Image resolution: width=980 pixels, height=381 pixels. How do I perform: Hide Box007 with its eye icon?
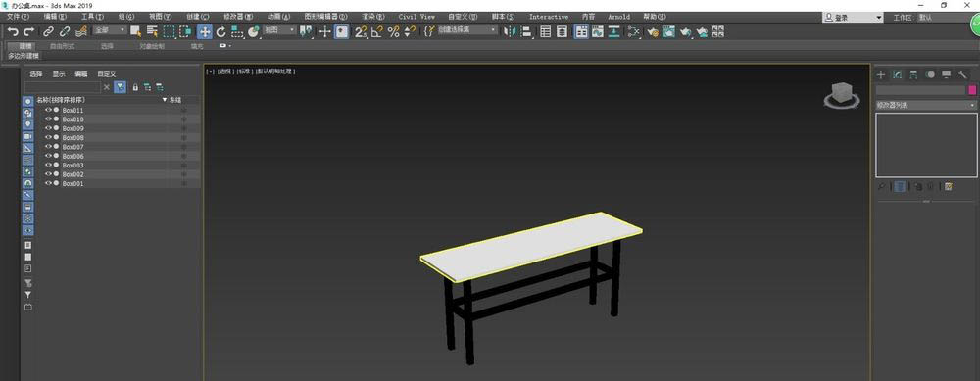48,147
